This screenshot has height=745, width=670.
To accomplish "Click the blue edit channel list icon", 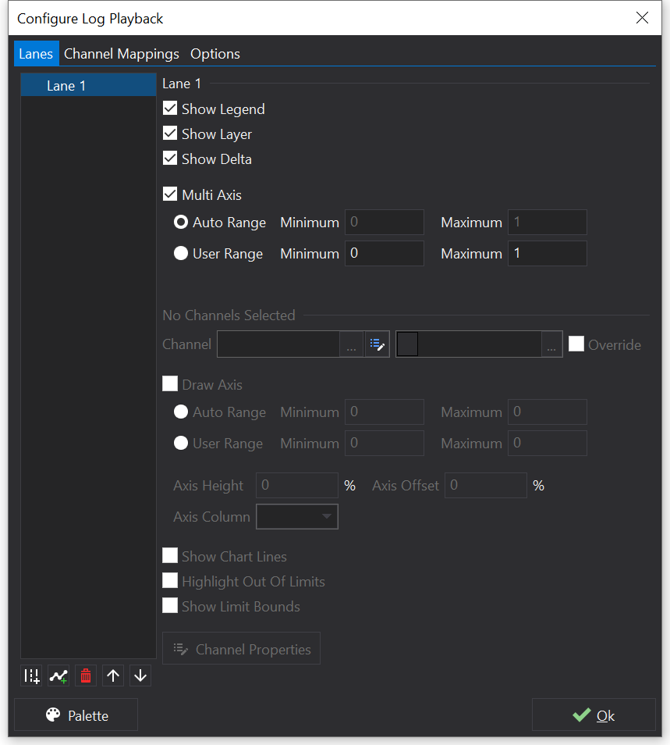I will (x=377, y=344).
